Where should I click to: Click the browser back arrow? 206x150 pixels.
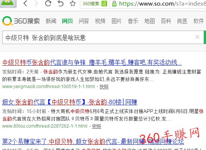(x=25, y=3)
